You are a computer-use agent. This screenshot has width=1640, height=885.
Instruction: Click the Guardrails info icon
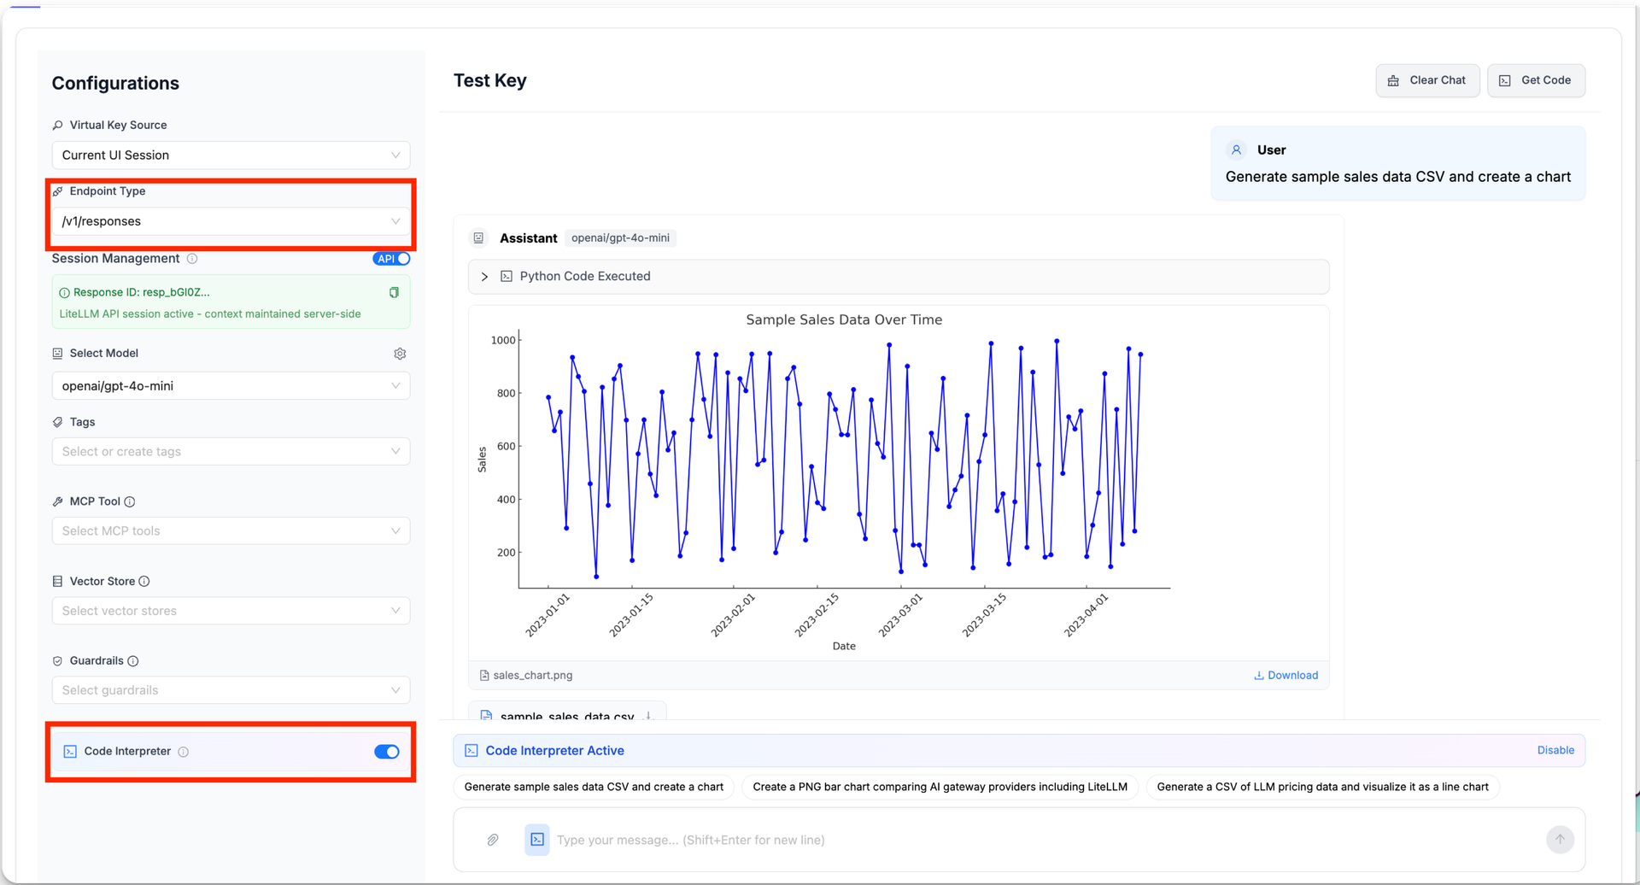pyautogui.click(x=133, y=661)
